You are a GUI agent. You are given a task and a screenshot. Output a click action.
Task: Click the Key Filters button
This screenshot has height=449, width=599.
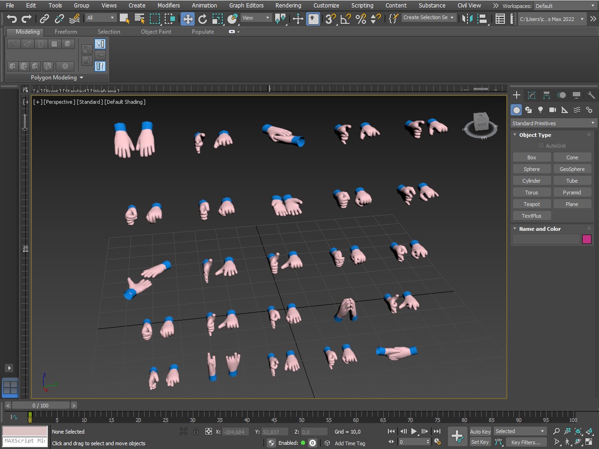[x=526, y=442]
